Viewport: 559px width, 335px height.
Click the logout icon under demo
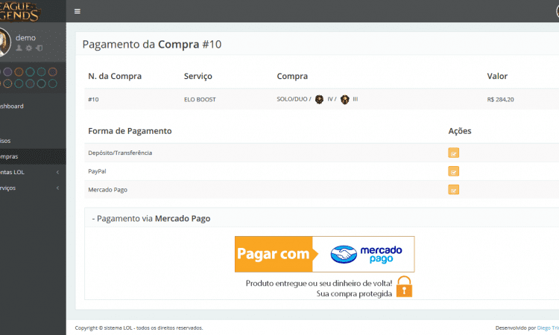[40, 48]
